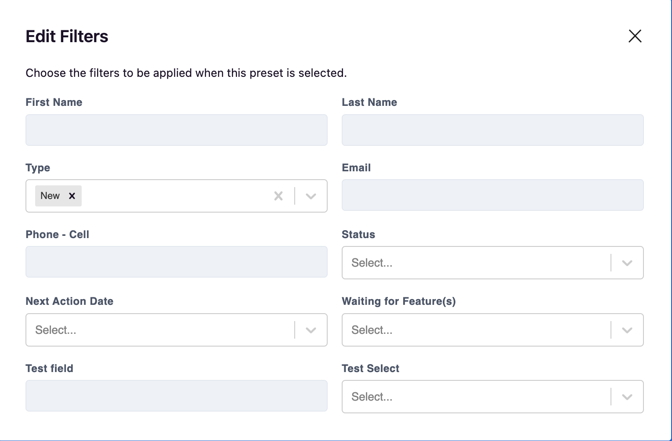This screenshot has height=441, width=672.
Task: Clear all Type selections using the X icon
Action: coord(278,196)
